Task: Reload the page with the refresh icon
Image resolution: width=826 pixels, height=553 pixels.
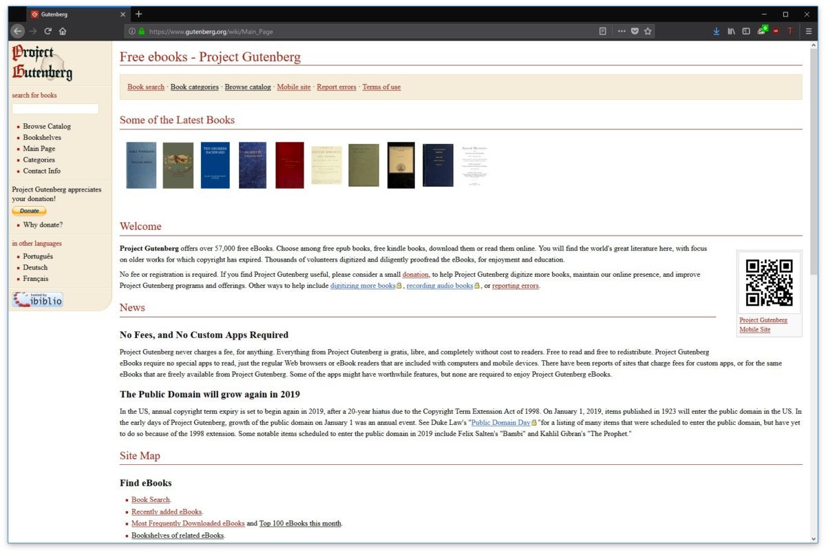Action: pos(48,31)
